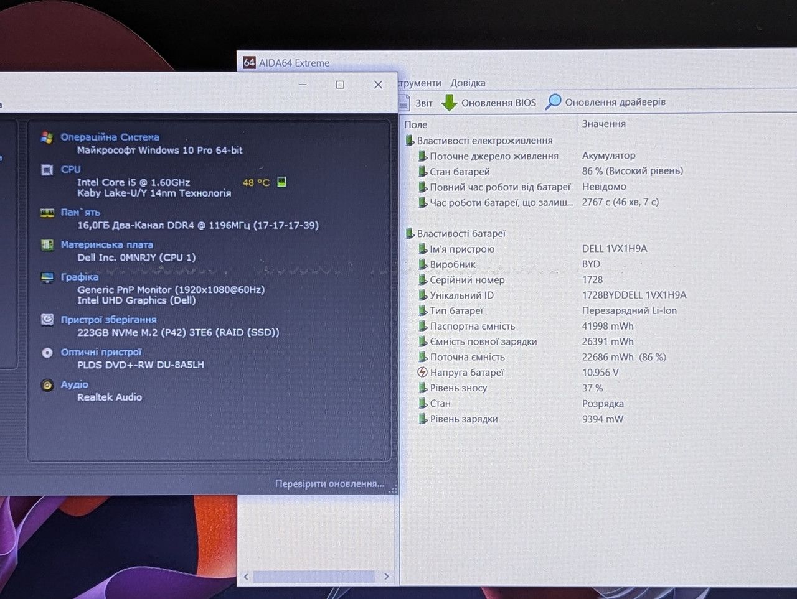The image size is (797, 599).
Task: Click the text PLDS DVD+-RW DU-8A5LH
Action: click(x=141, y=365)
